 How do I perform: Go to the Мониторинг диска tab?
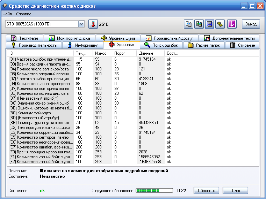(x=70, y=38)
